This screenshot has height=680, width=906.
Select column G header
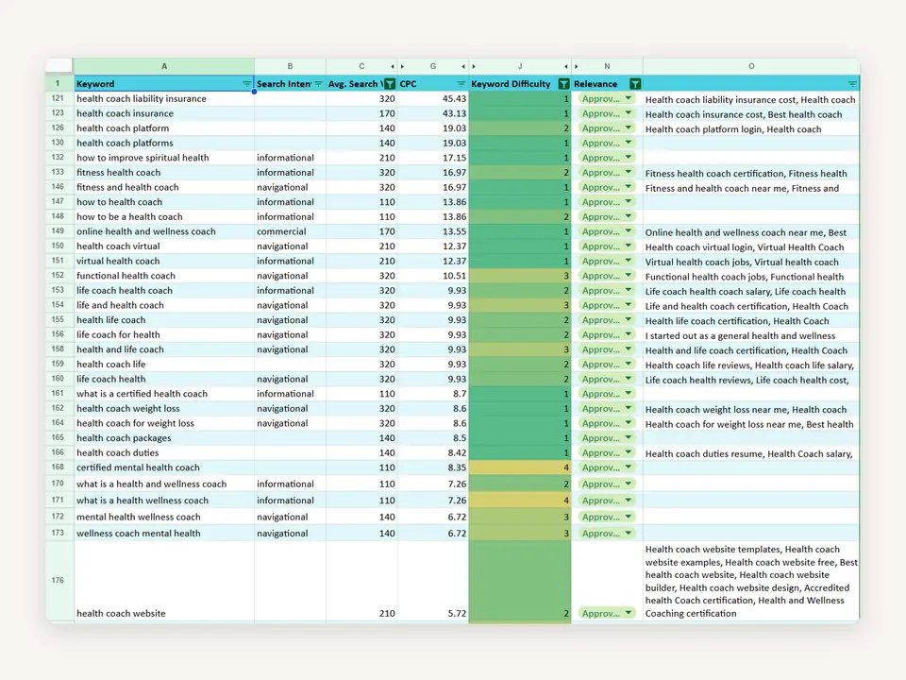coord(433,66)
